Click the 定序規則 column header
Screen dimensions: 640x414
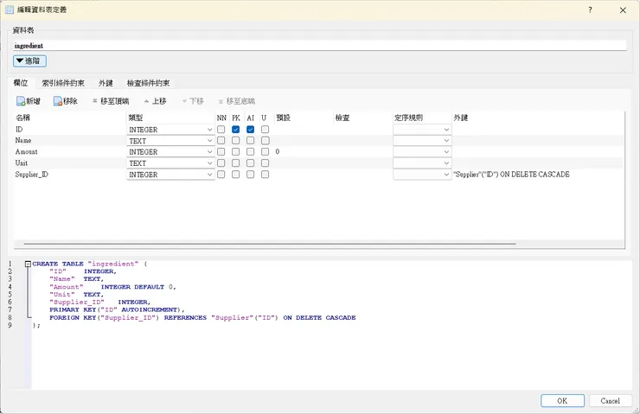(422, 118)
